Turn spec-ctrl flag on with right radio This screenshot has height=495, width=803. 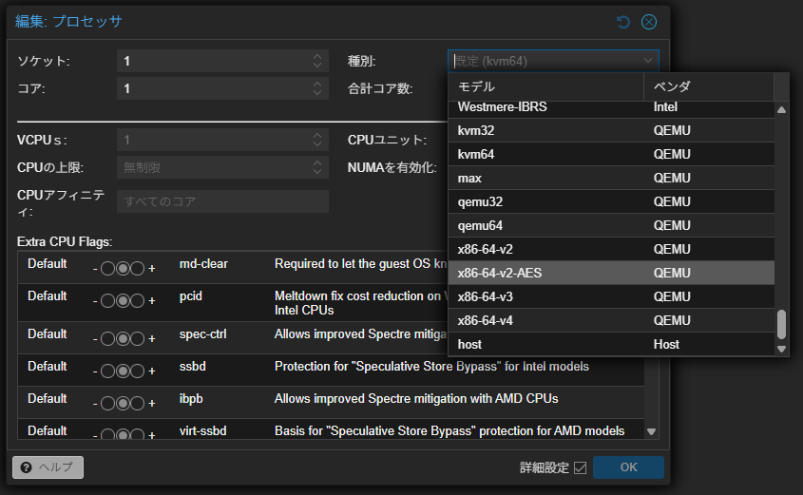[137, 338]
